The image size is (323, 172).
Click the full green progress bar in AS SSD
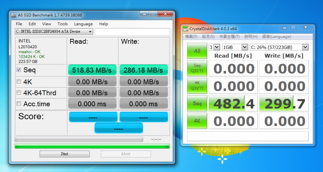click(92, 146)
